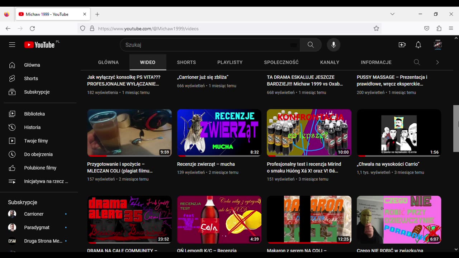
Task: Click the Polubione filmy thumbs-up icon
Action: [x=12, y=168]
